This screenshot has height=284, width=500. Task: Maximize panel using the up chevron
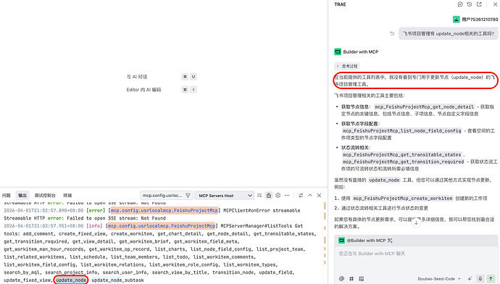click(310, 196)
